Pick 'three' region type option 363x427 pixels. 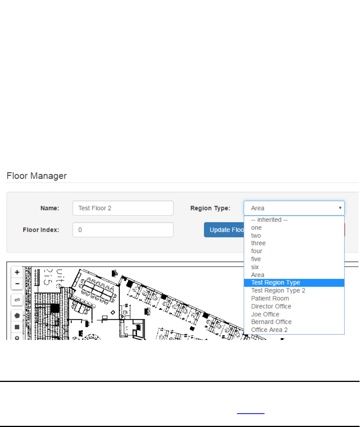coord(294,243)
